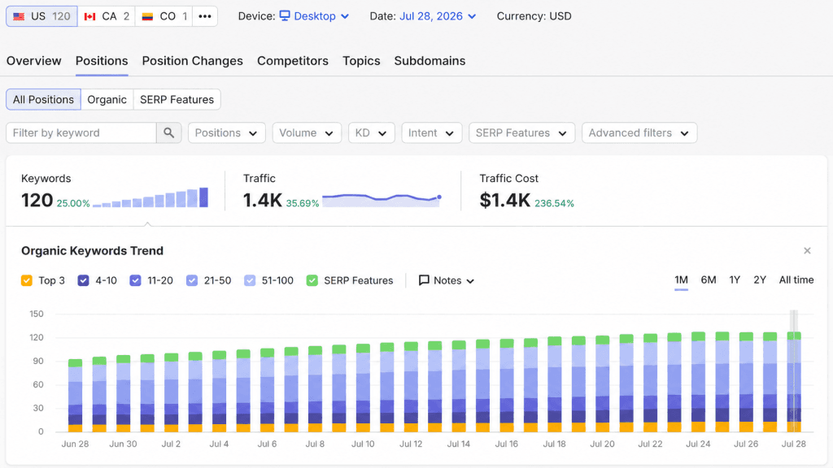Open the Competitors tab

point(293,61)
